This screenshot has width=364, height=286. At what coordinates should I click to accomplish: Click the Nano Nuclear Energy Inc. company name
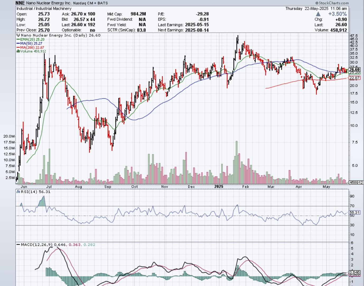[x=49, y=3]
